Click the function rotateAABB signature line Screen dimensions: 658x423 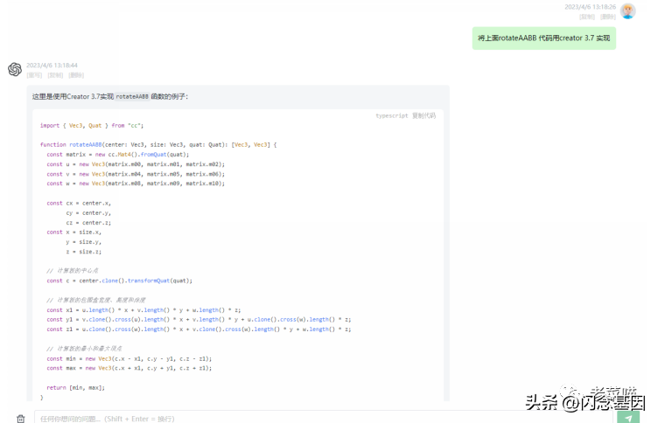click(x=158, y=144)
